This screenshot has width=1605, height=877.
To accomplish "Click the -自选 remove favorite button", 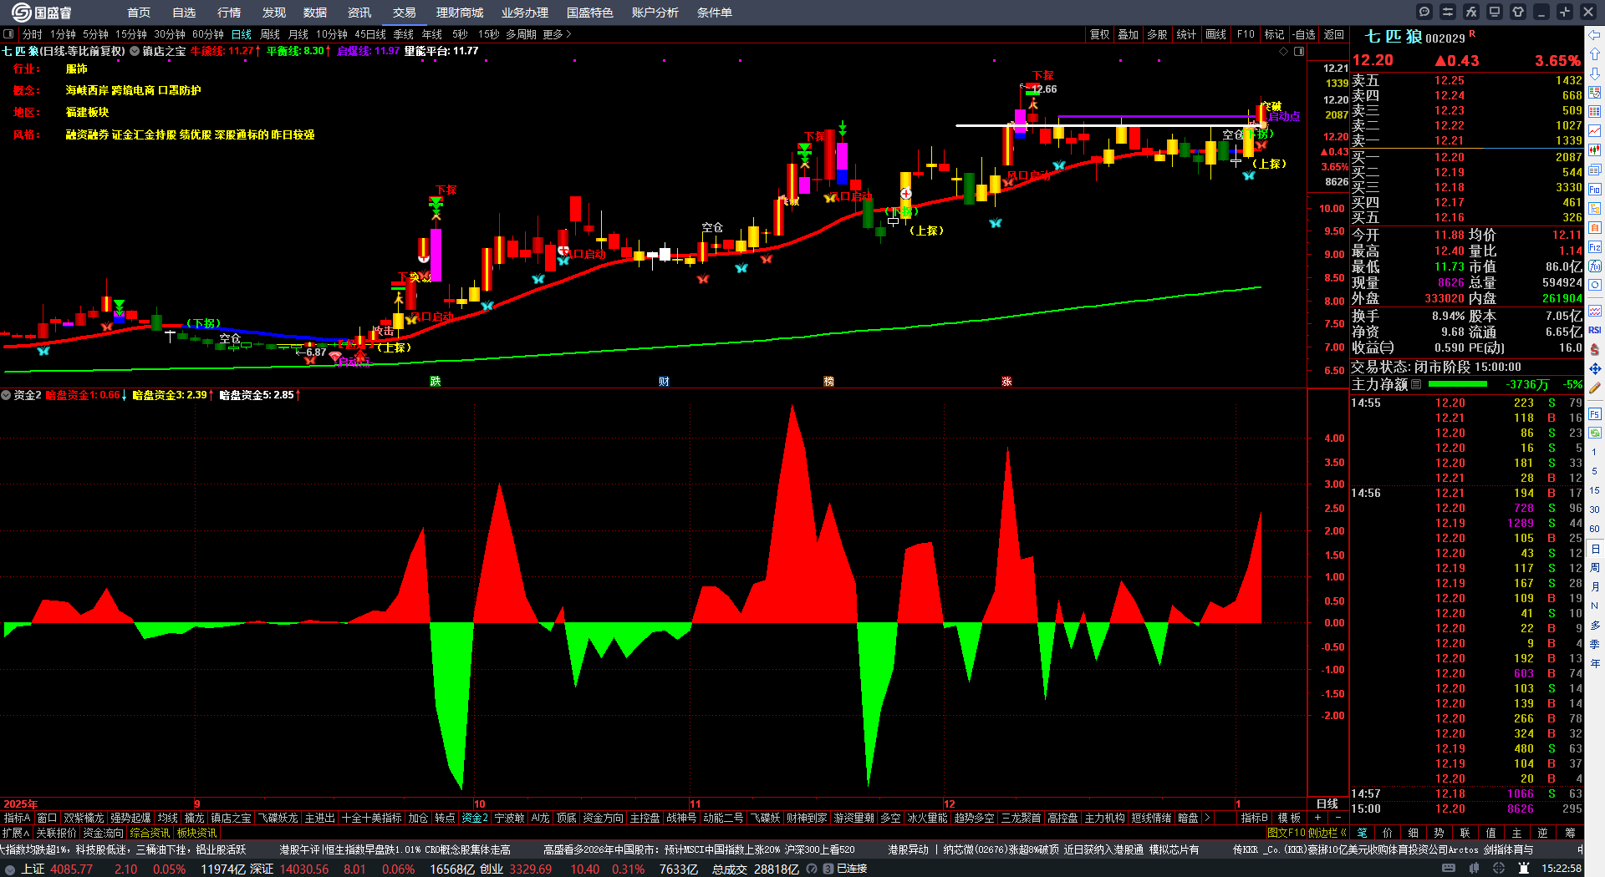I will (1304, 34).
